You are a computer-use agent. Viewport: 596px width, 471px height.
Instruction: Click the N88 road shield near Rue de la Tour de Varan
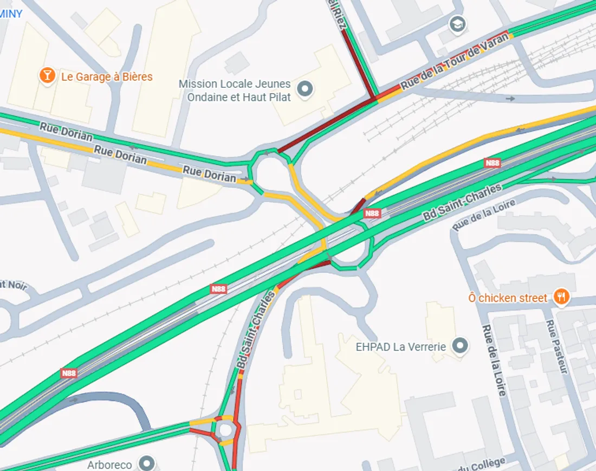click(492, 163)
